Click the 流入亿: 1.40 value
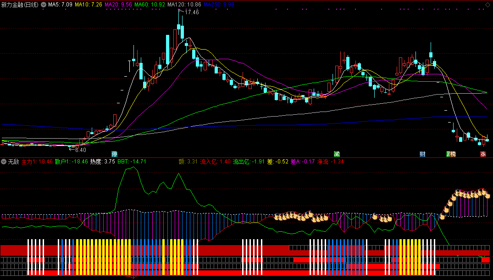The width and height of the screenshot is (493, 280). tap(216, 162)
